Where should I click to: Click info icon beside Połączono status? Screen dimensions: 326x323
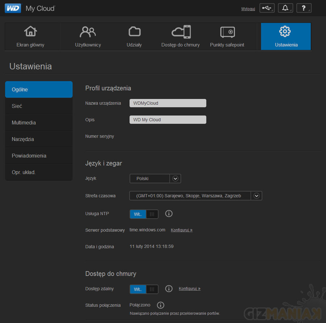(160, 305)
